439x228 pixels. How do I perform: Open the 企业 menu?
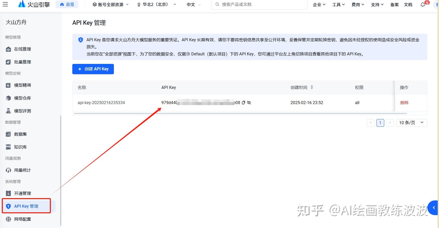[319, 4]
